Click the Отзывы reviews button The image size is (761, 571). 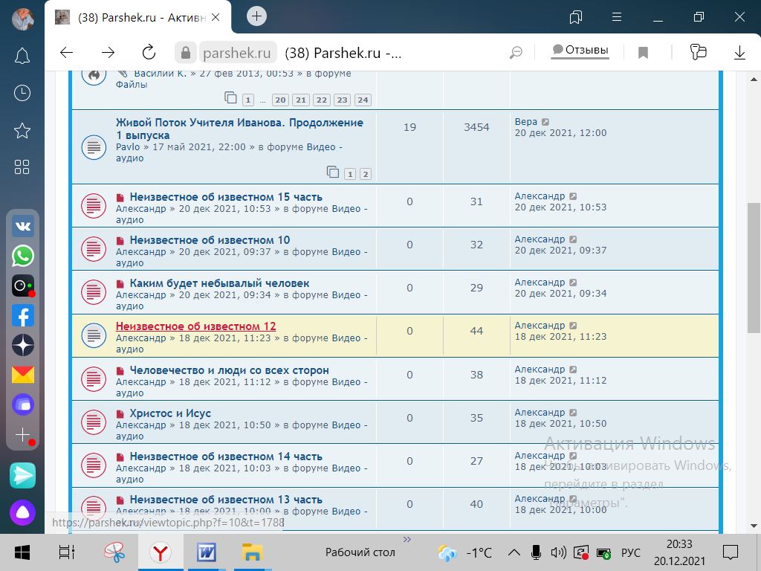[580, 51]
